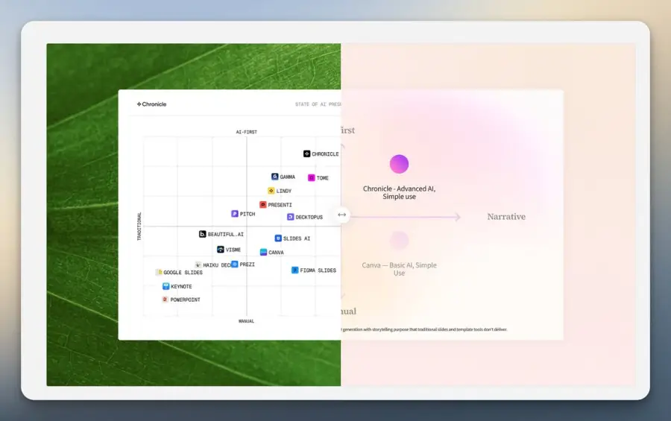Click the "KEYNOTE" chart label
Image resolution: width=671 pixels, height=421 pixels.
click(181, 287)
